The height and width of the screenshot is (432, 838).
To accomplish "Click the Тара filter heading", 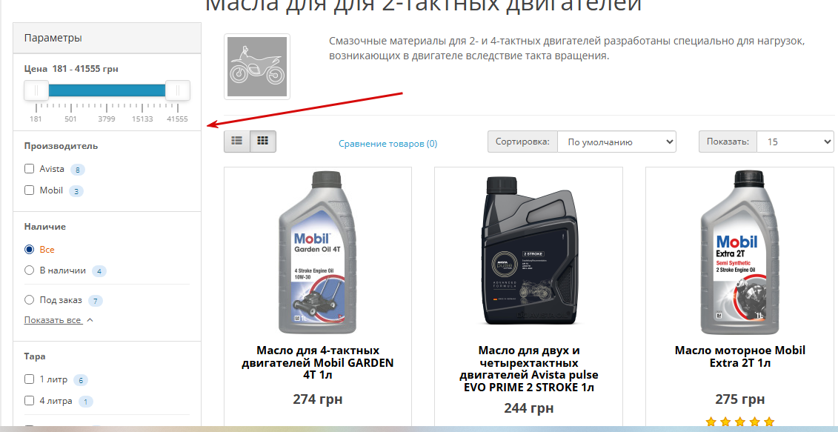I will pyautogui.click(x=35, y=356).
